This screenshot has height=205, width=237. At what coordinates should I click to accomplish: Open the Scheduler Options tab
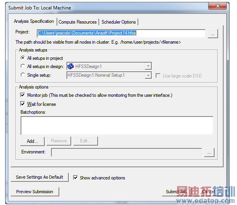click(x=118, y=22)
